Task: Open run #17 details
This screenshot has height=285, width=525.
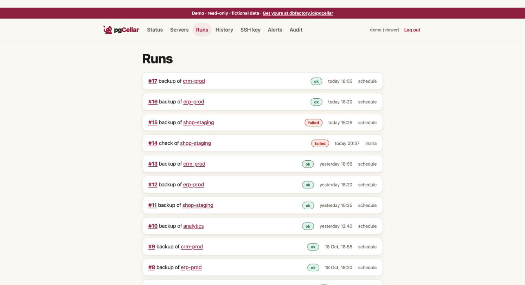Action: click(153, 81)
